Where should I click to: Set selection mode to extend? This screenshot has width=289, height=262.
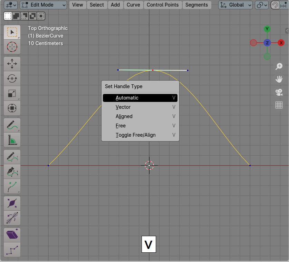click(x=16, y=16)
